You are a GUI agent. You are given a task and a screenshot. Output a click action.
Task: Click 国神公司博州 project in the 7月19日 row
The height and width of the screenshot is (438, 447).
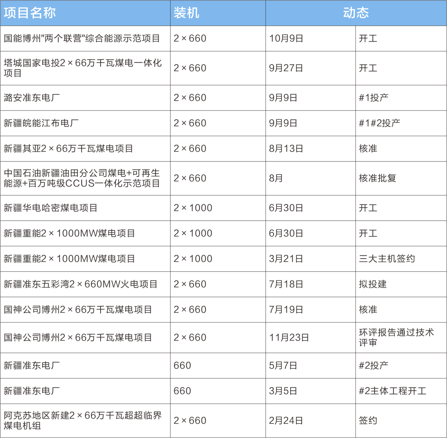[x=85, y=310]
